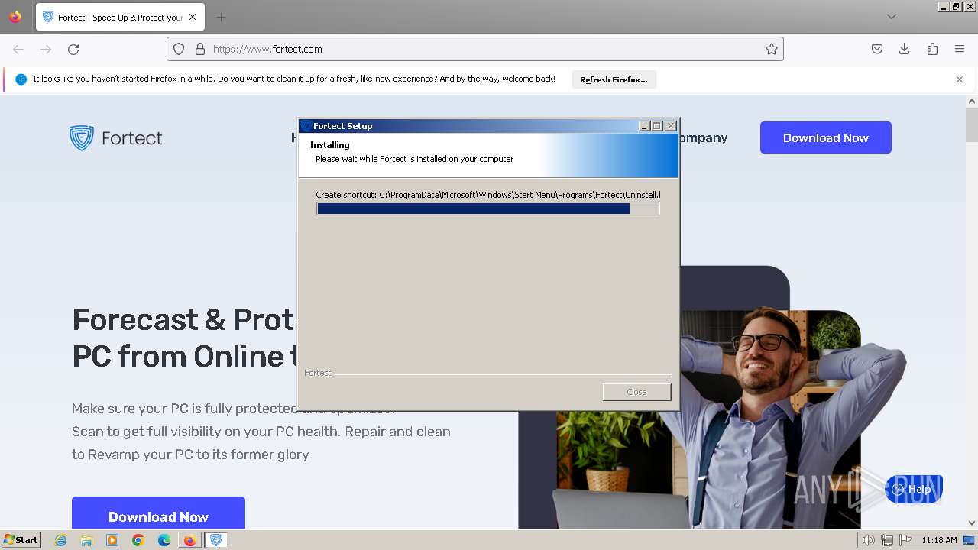This screenshot has height=550, width=978.
Task: Open the Save to Pocket icon
Action: tap(877, 49)
